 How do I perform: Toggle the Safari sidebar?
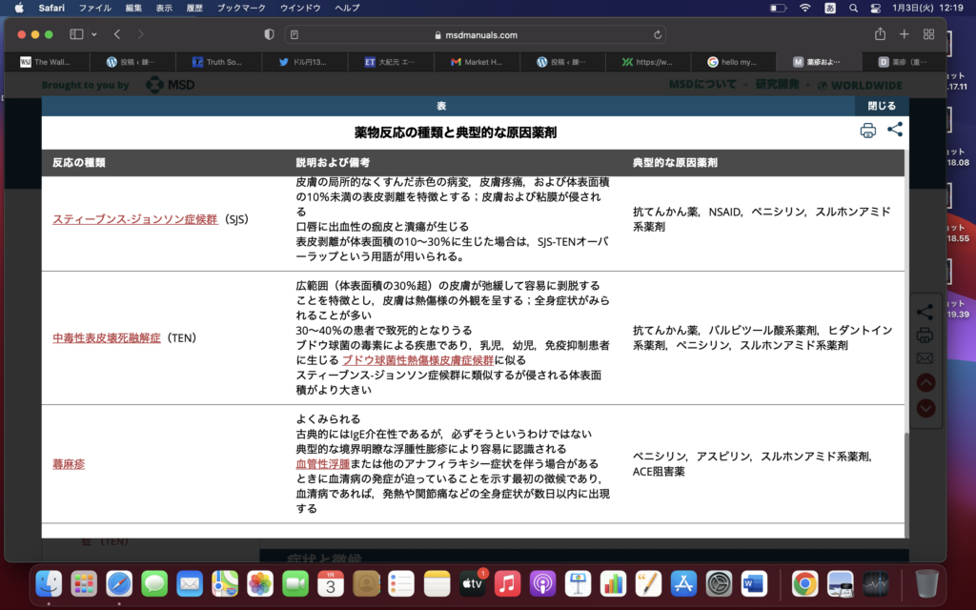(x=76, y=34)
